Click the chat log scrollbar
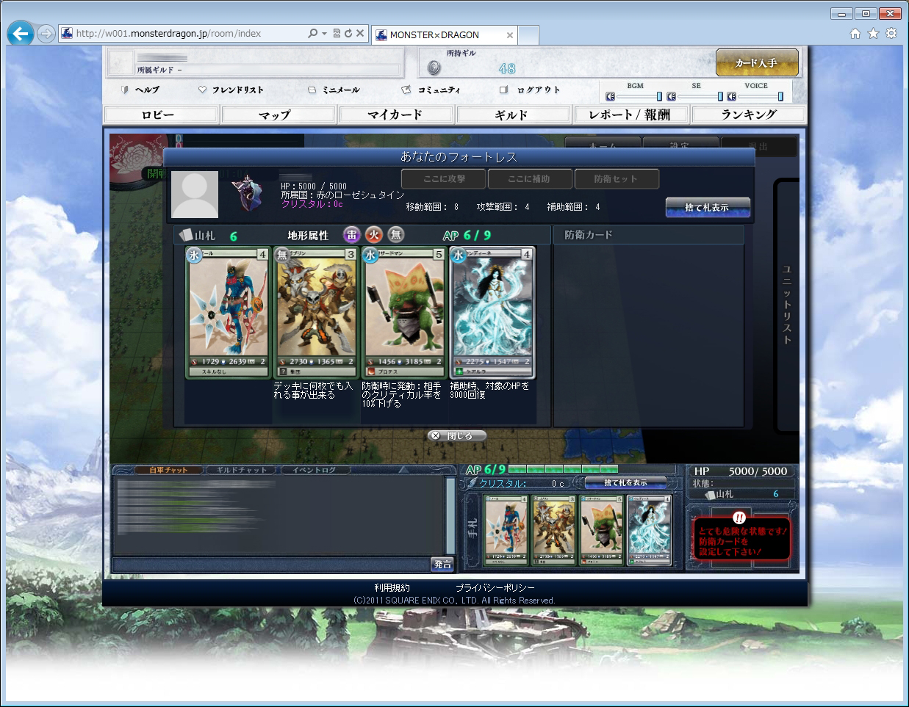 450,515
